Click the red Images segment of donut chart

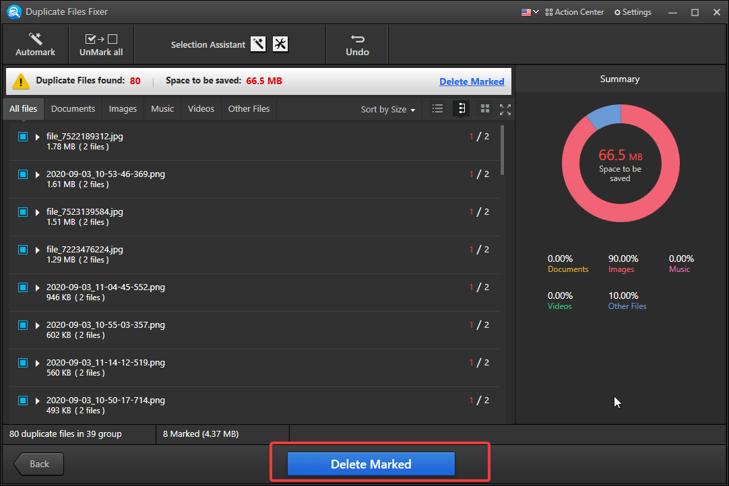coord(621,213)
